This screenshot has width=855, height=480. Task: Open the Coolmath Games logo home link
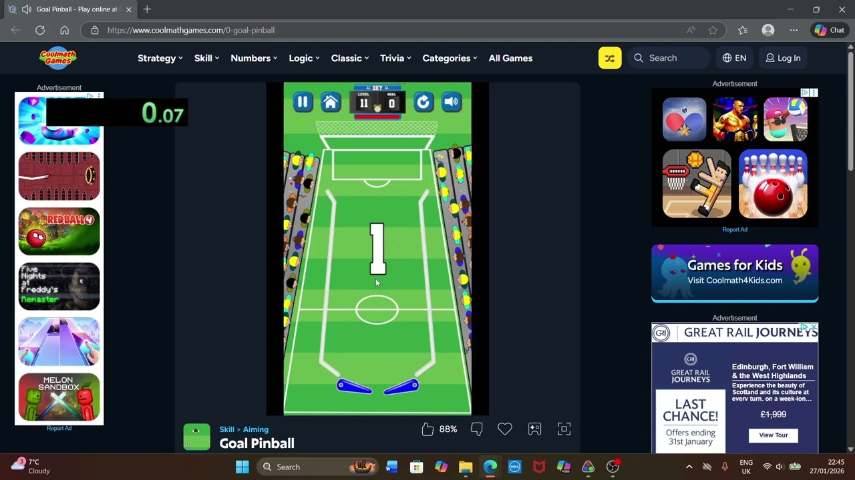57,58
